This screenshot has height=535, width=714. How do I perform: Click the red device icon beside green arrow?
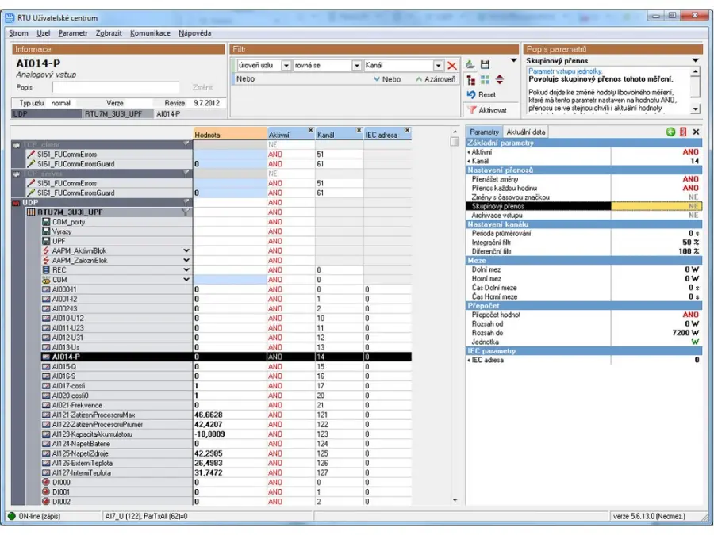[683, 132]
